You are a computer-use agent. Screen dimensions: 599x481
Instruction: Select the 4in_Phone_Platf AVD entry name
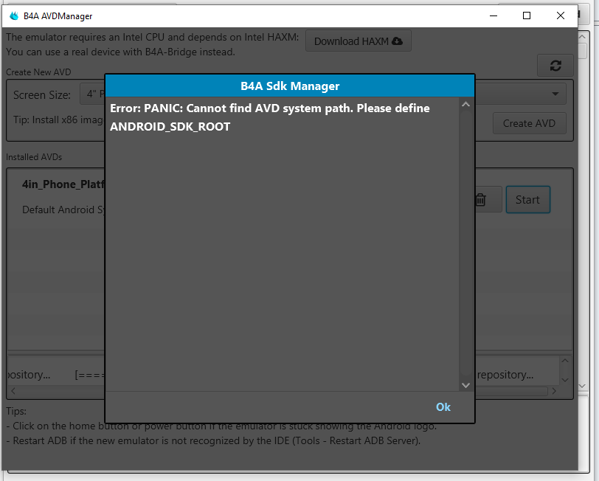point(63,184)
